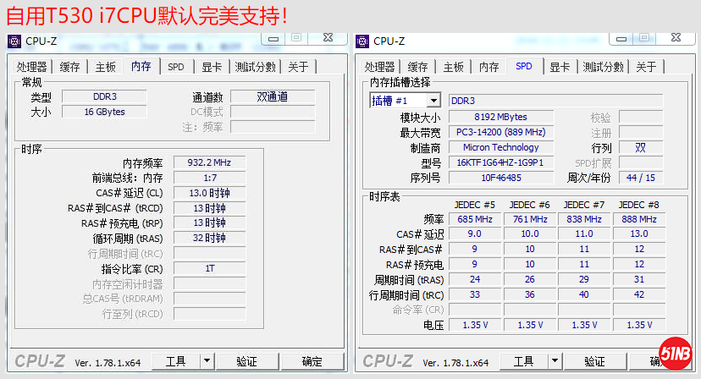Click the 工具 button in right window

point(523,361)
